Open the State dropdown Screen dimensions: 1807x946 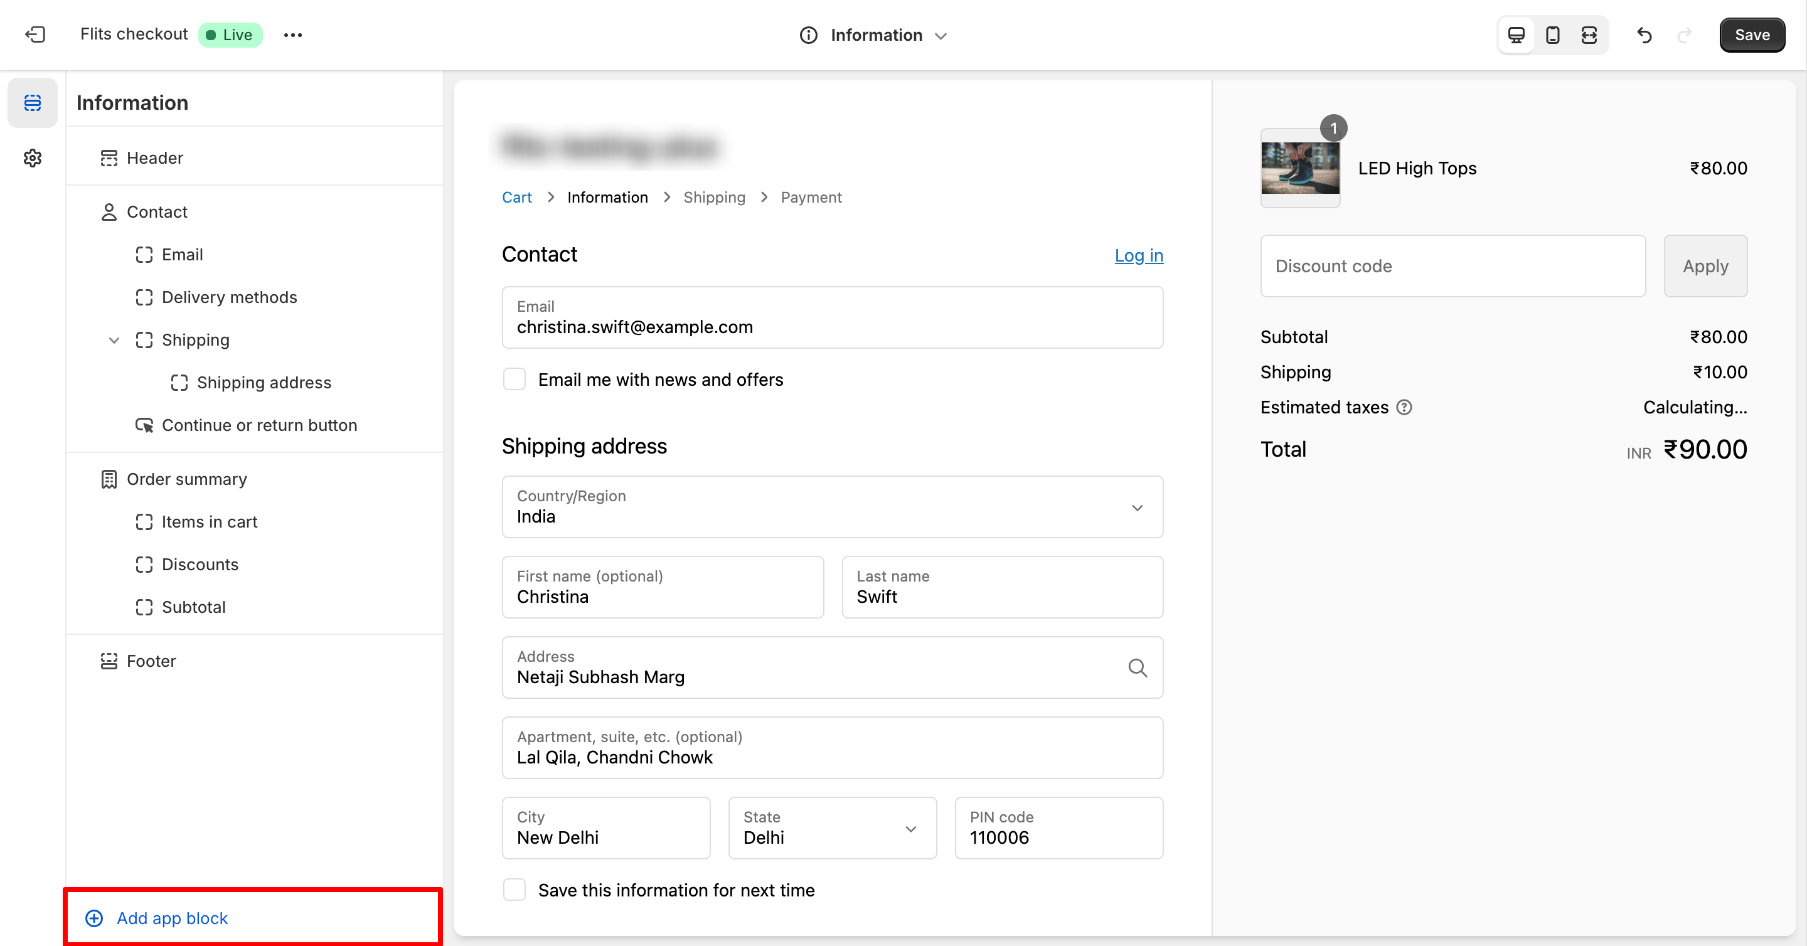(832, 827)
